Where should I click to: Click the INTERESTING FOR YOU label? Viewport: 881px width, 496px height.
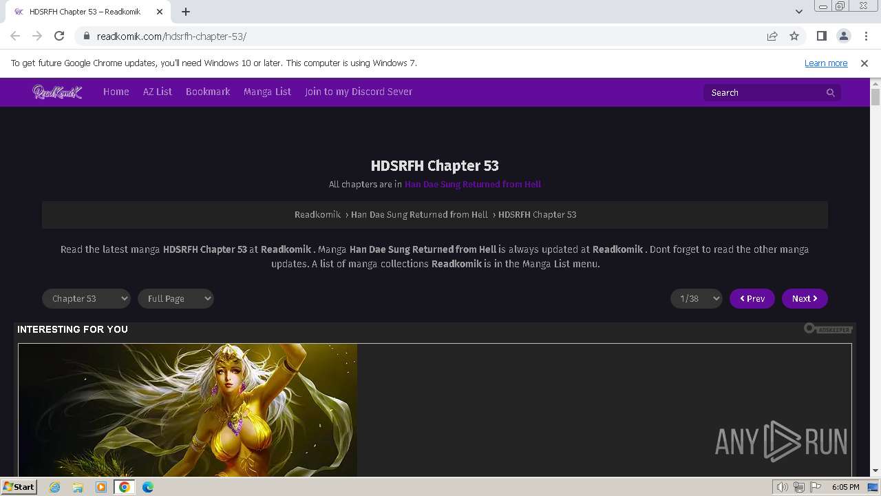(x=72, y=329)
